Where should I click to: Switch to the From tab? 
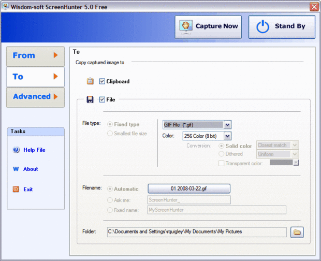35,56
